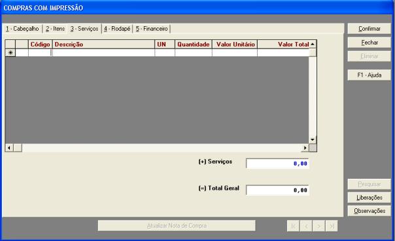Viewport: 395px width, 241px height.
Task: Click the grid's scroll up arrow
Action: tap(313, 44)
